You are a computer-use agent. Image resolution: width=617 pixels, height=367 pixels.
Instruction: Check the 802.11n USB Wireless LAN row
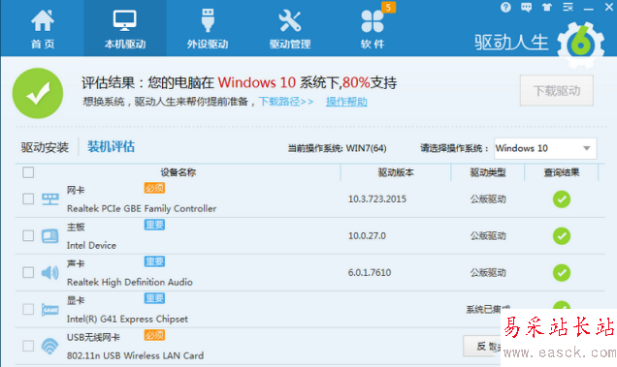pyautogui.click(x=28, y=346)
